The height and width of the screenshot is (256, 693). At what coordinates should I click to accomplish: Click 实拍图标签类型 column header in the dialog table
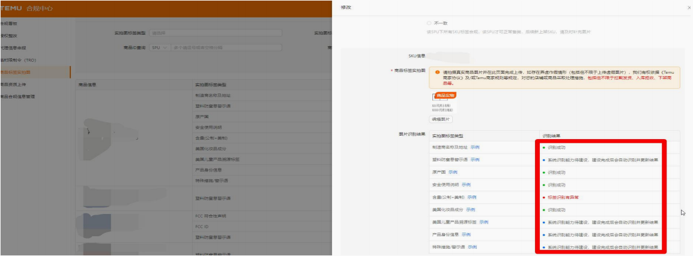[x=448, y=135]
